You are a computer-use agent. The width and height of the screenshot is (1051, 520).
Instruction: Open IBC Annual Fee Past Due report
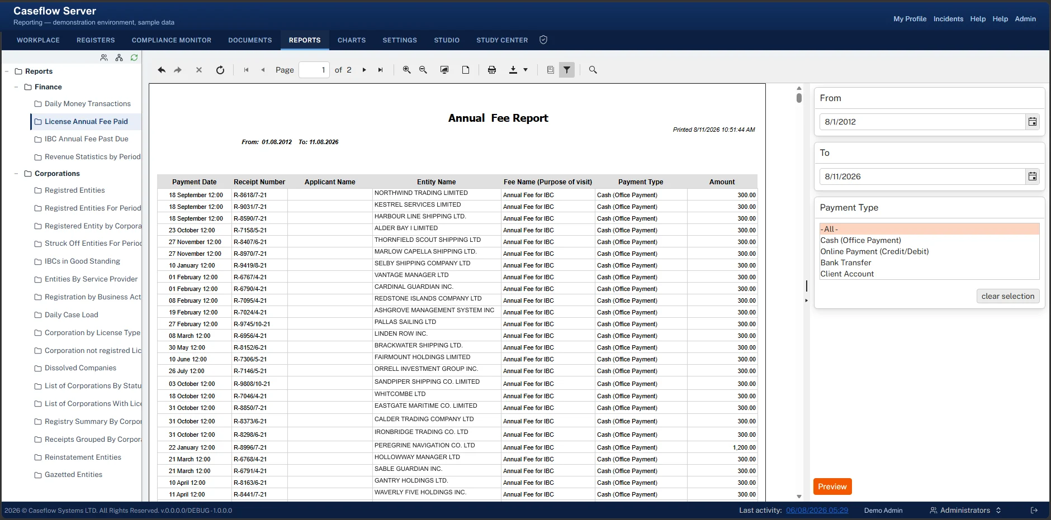point(87,139)
